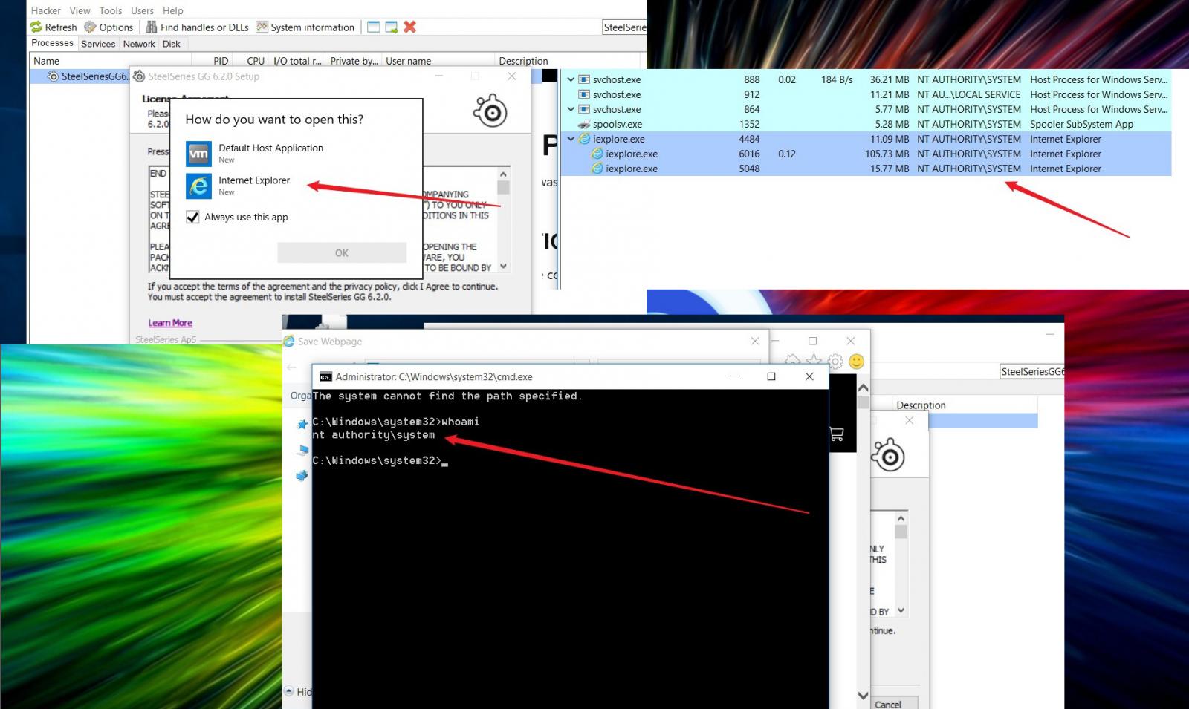This screenshot has width=1189, height=709.
Task: Uncheck Always use this app
Action: pos(192,217)
